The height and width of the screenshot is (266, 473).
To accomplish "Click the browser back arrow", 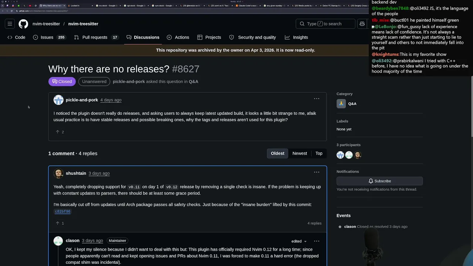I will pos(3,11).
